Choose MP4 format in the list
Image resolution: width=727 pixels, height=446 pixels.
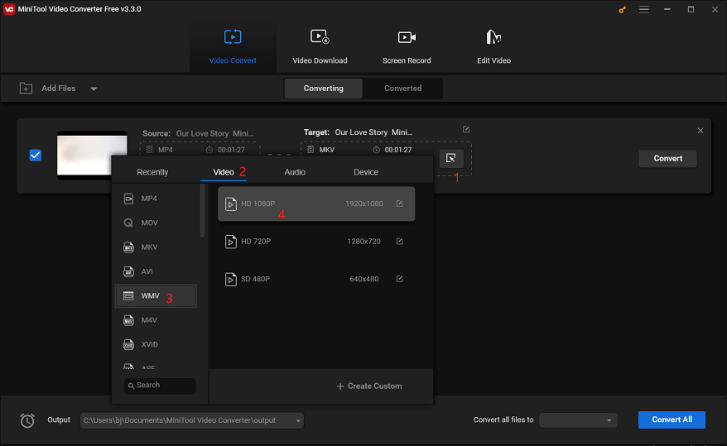click(x=156, y=199)
